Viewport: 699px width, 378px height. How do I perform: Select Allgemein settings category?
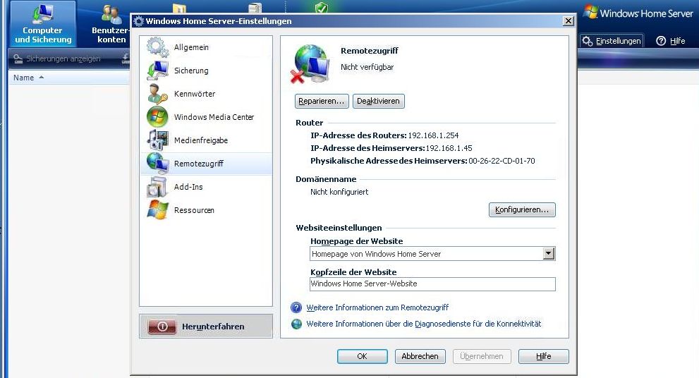coord(206,47)
